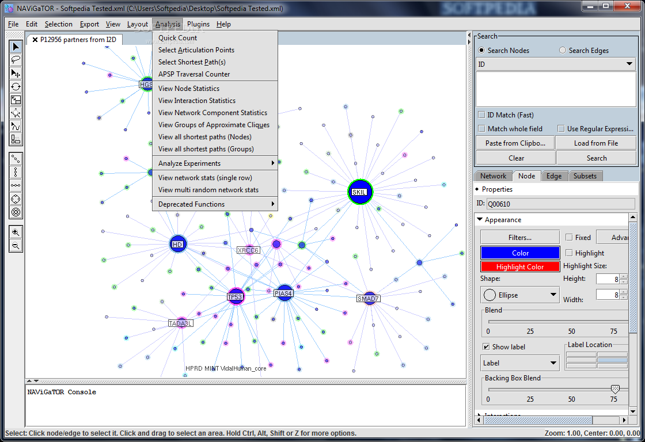
Task: Open the File menu
Action: coord(13,24)
